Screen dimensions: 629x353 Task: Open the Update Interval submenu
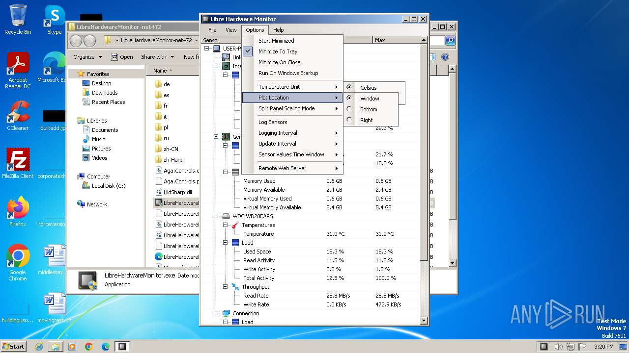pos(292,144)
